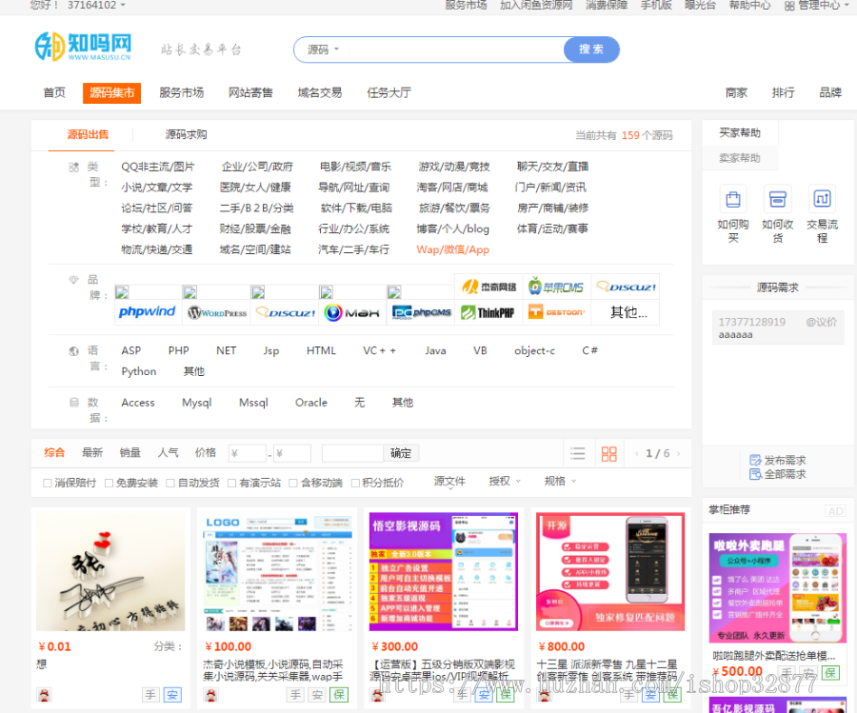
Task: Select the 杰奇网络 brand logo
Action: 488,287
